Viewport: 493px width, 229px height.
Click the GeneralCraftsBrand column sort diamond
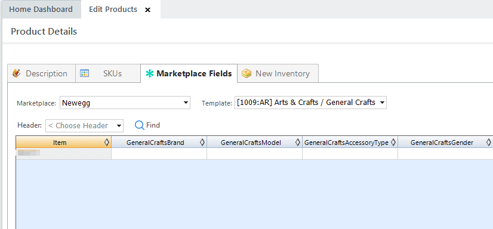click(x=202, y=143)
